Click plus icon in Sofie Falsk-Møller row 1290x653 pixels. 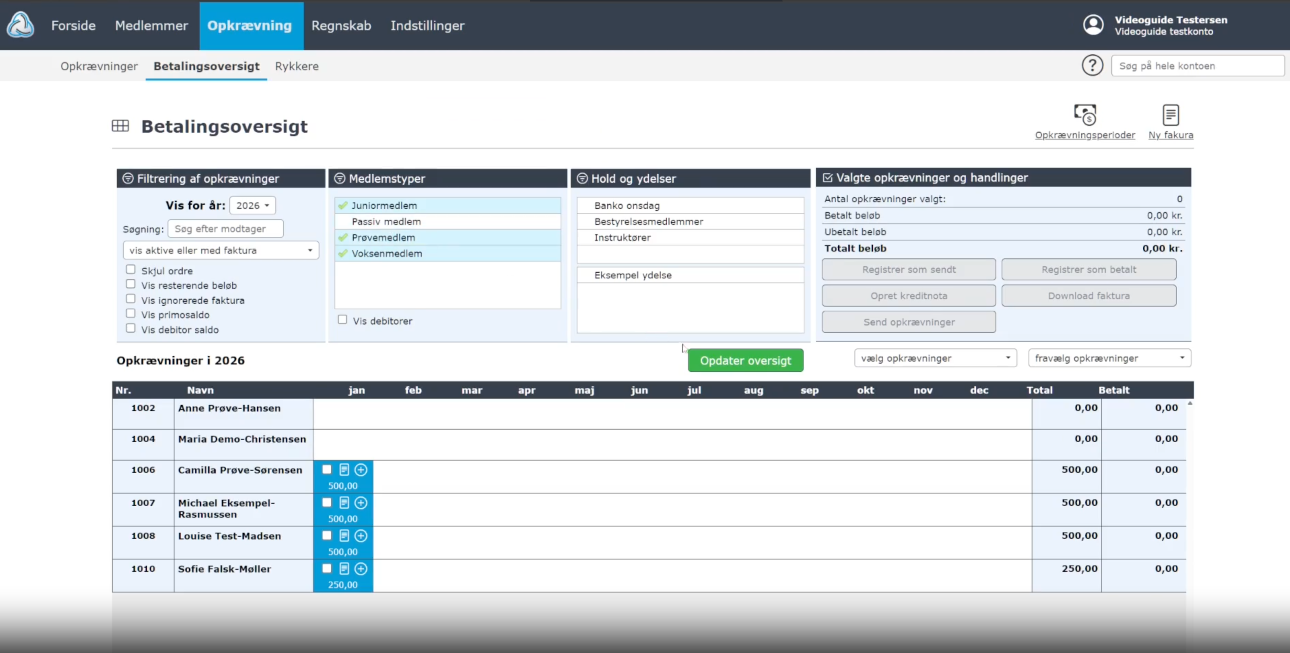(x=361, y=569)
